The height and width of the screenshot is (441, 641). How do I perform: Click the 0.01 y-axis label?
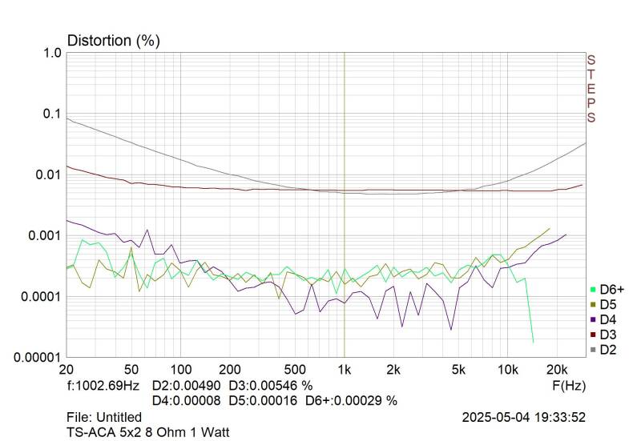49,174
